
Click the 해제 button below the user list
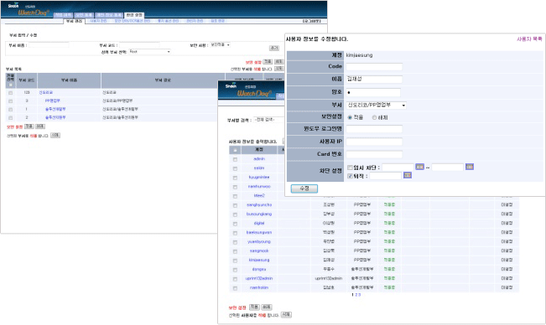point(267,307)
